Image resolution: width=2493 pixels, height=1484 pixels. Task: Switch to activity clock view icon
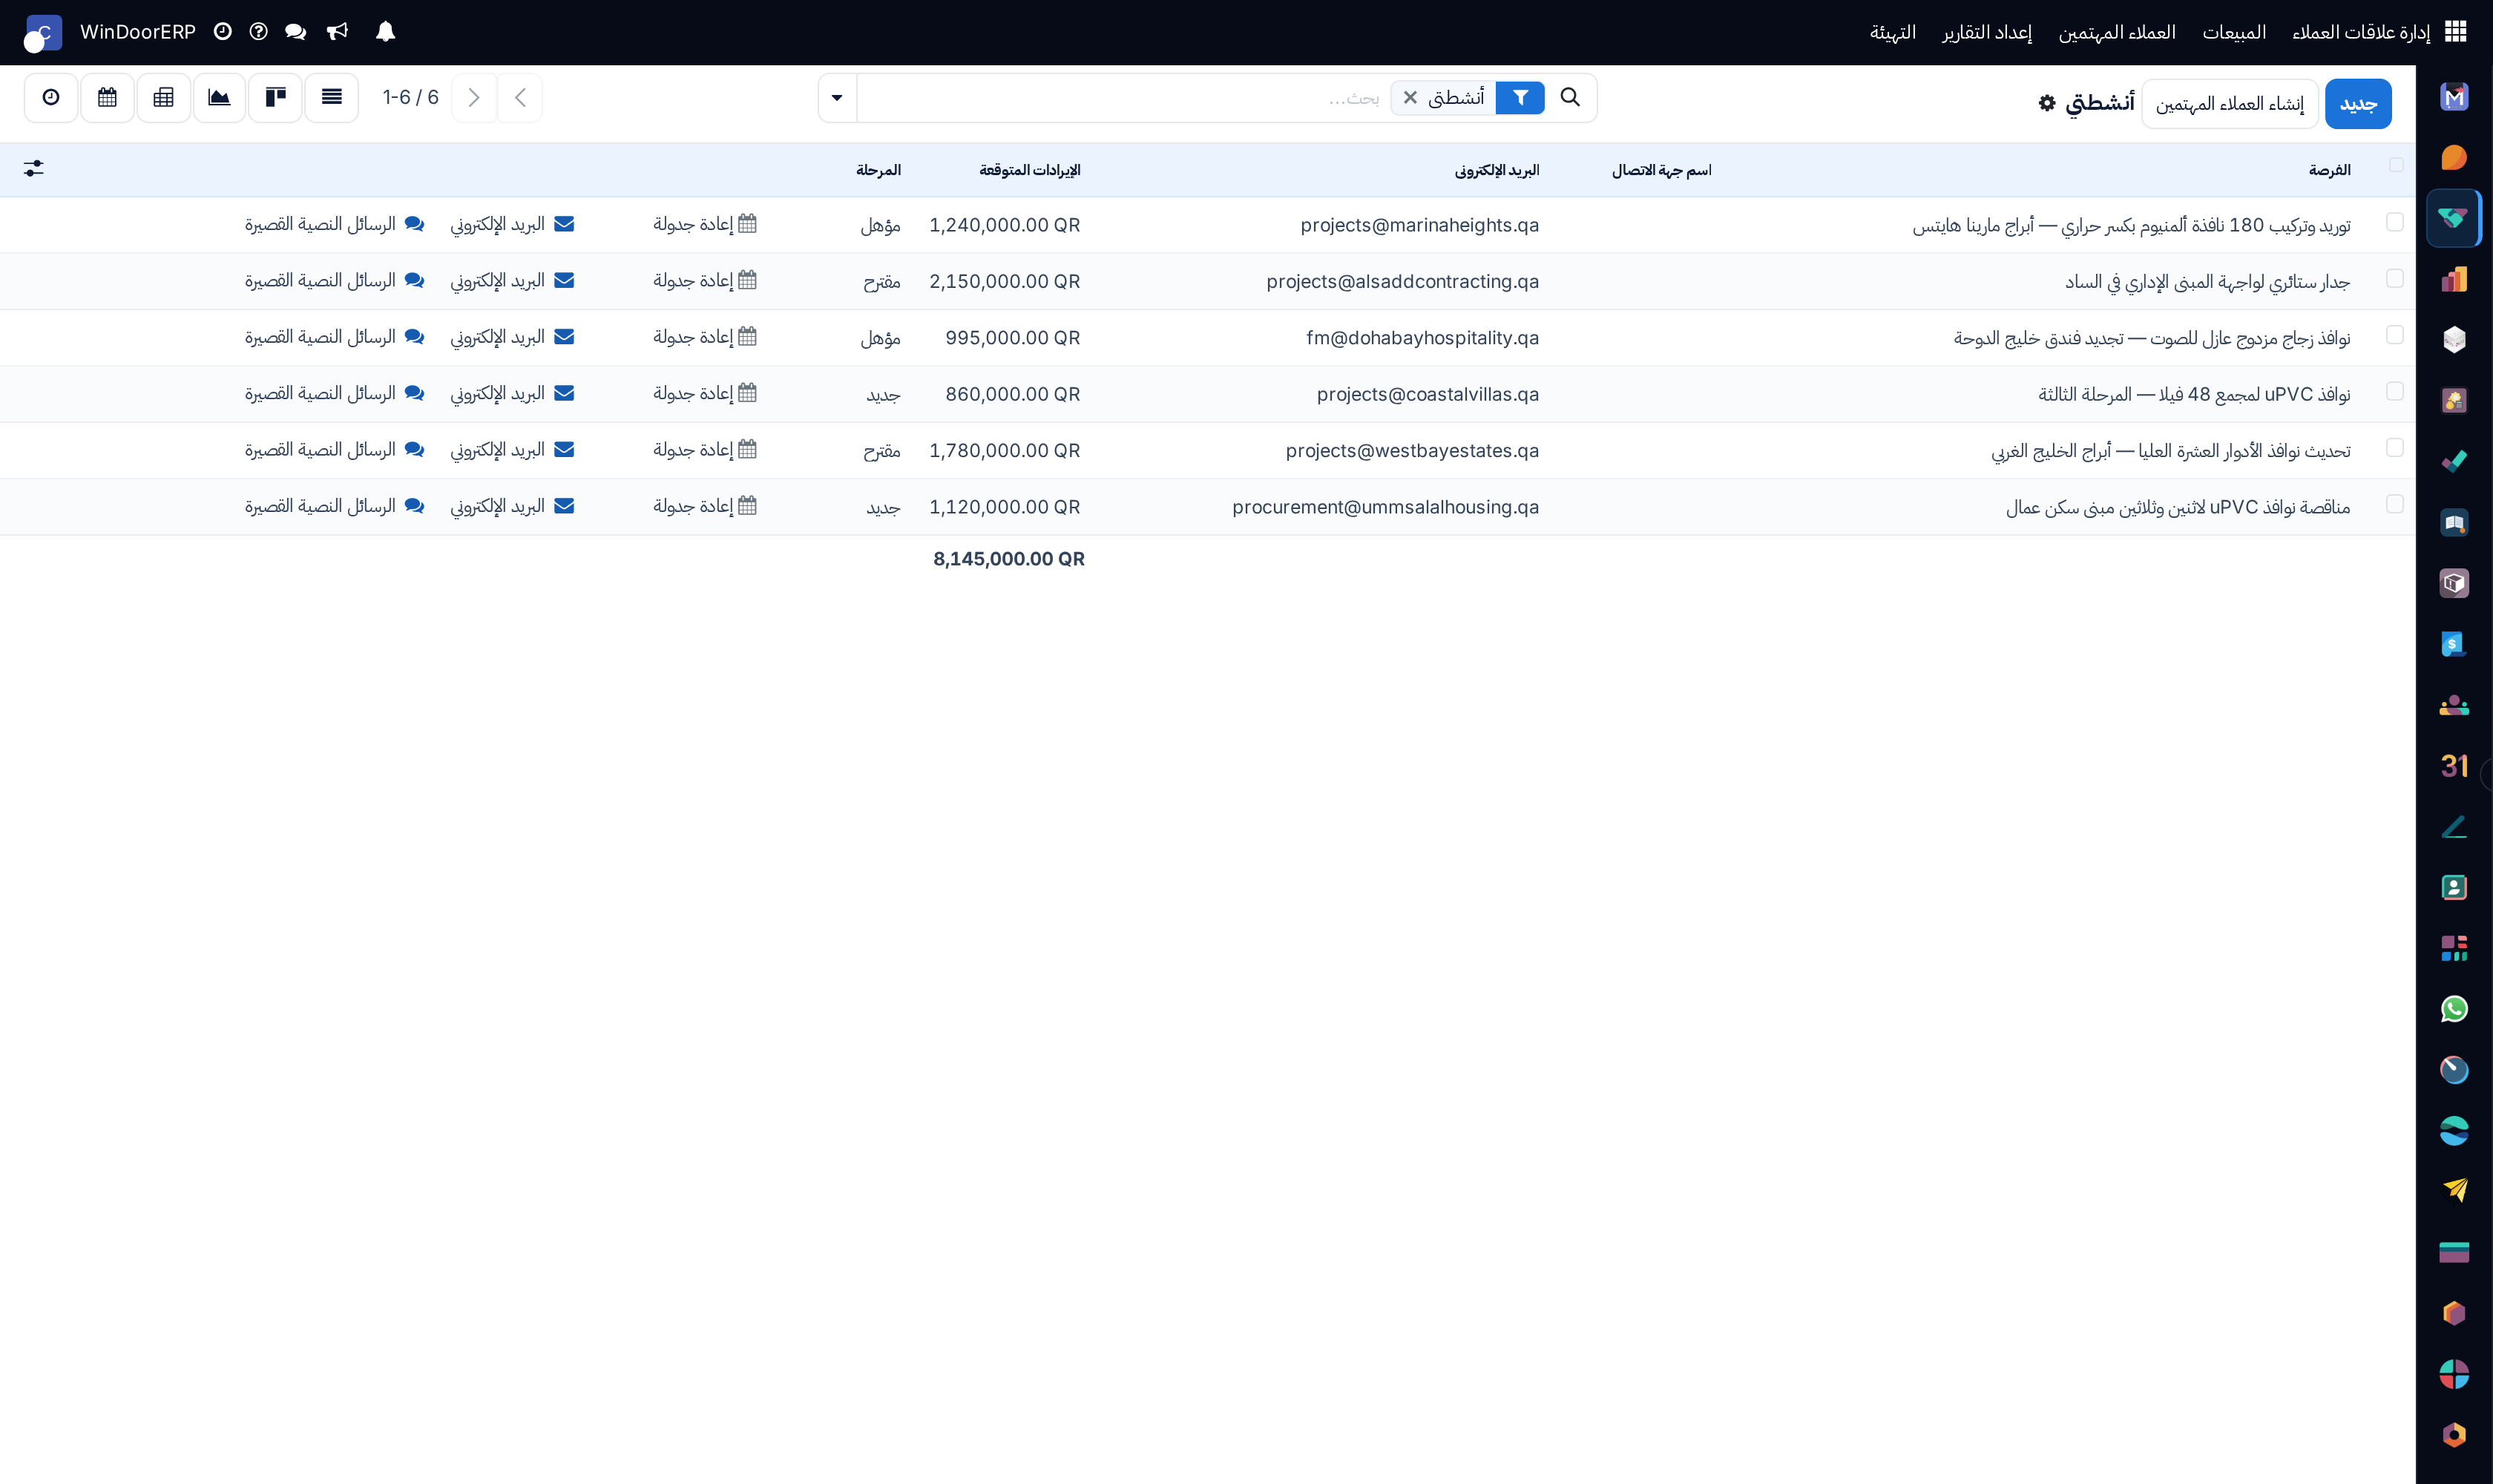(x=51, y=97)
